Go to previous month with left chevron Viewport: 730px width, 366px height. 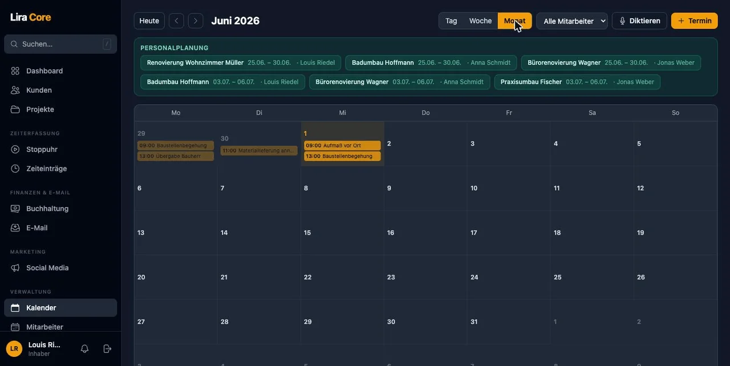click(x=176, y=21)
